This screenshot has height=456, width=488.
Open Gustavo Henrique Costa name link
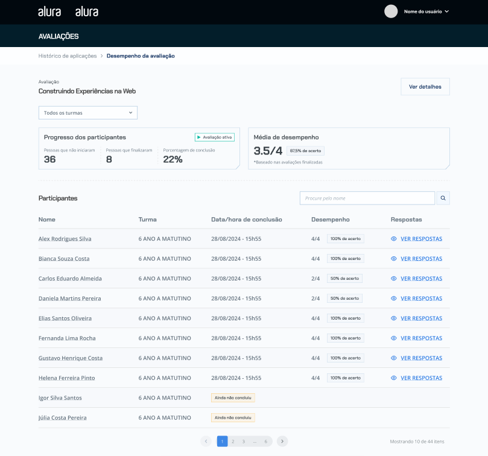[x=71, y=358]
